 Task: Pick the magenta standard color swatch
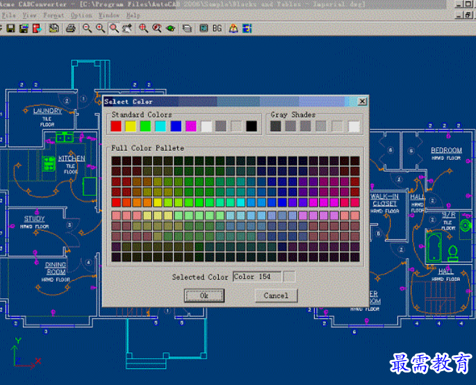pos(191,126)
